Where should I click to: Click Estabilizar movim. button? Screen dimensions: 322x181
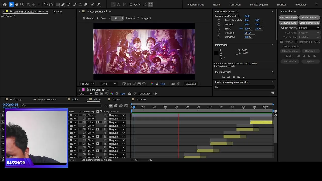pyautogui.click(x=310, y=23)
